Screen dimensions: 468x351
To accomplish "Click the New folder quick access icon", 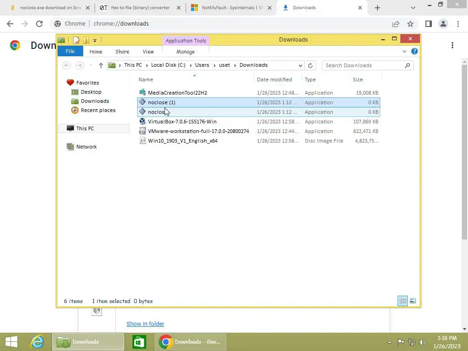I will coord(86,40).
